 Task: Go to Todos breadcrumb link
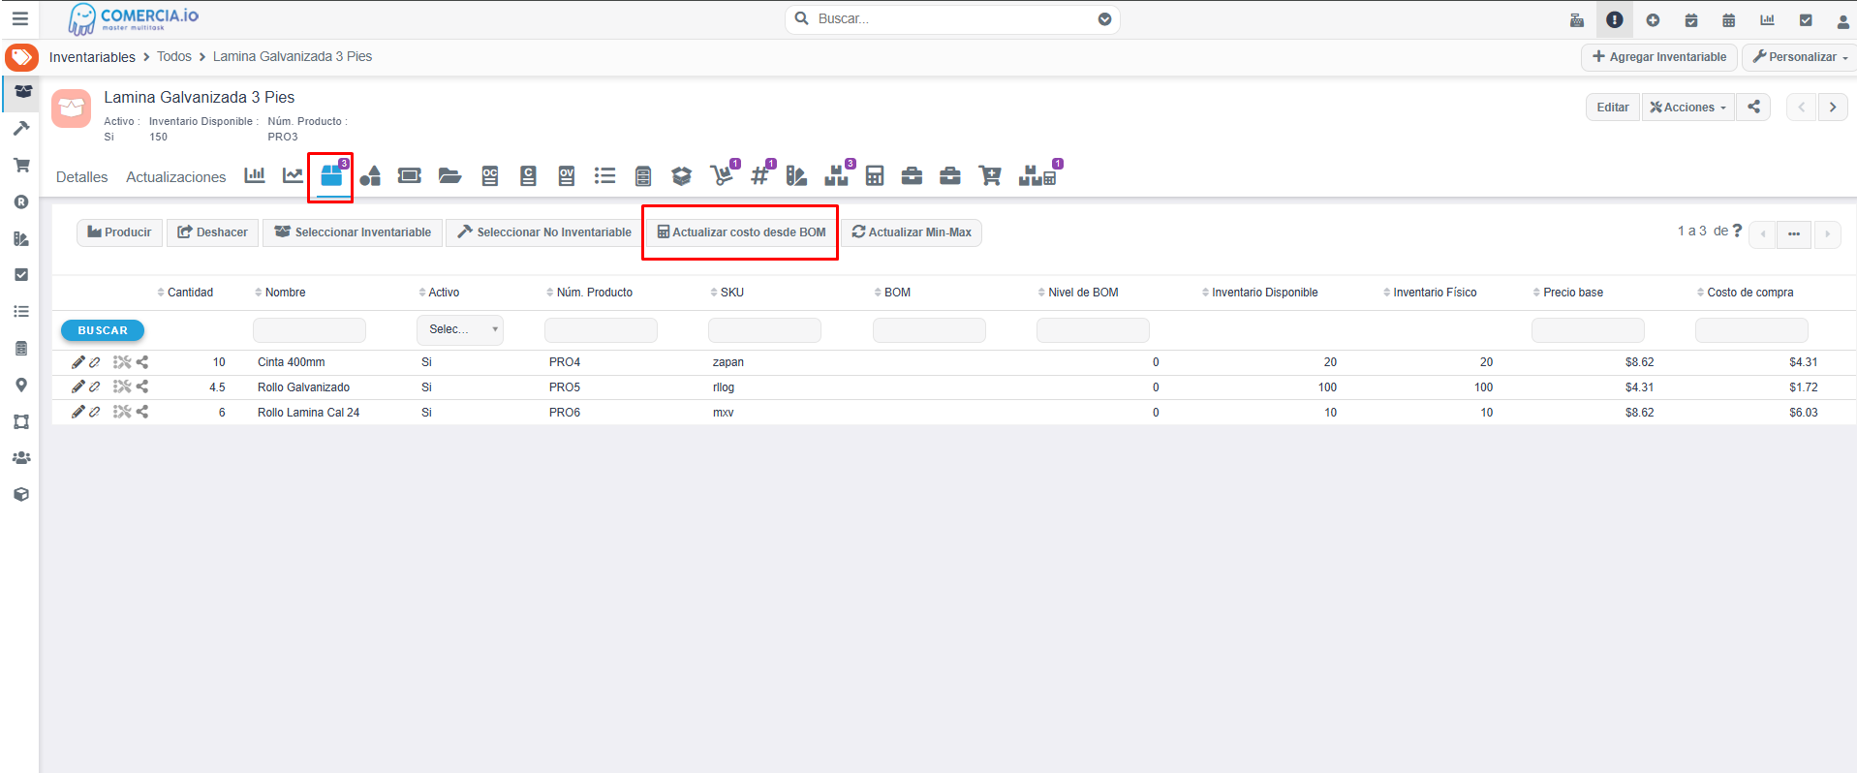coord(174,57)
